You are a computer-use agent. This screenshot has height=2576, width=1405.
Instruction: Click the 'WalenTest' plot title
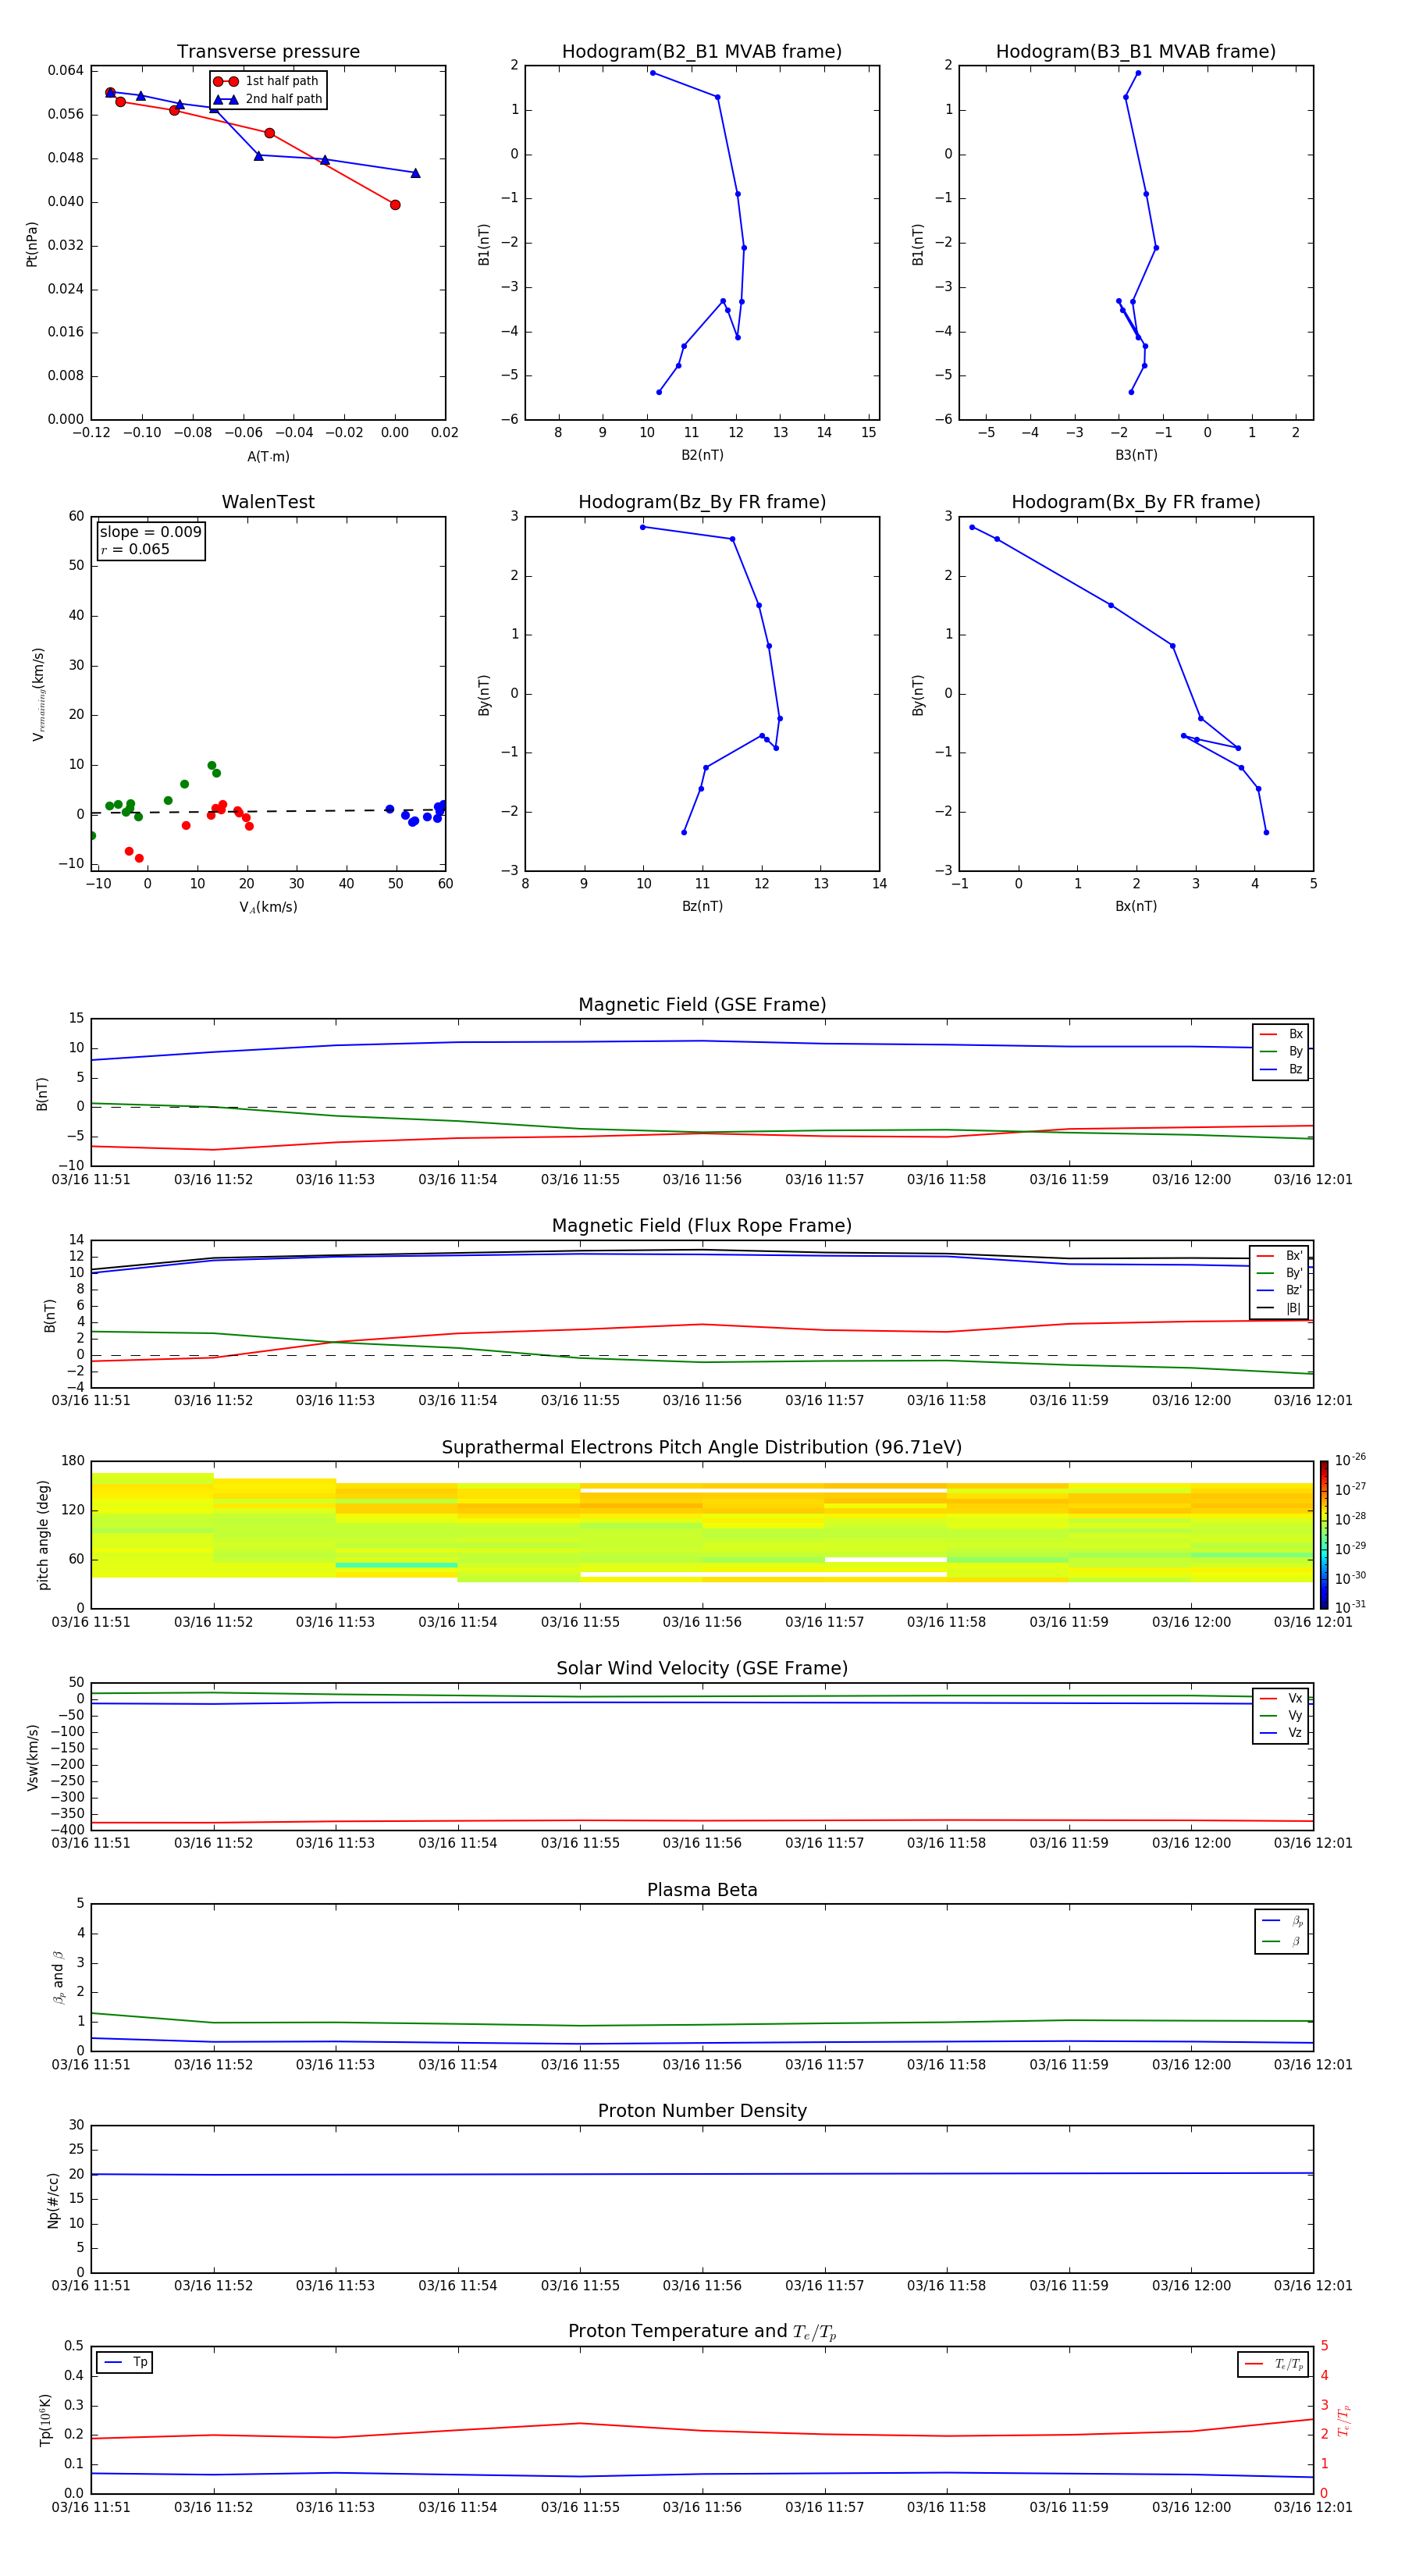[x=268, y=501]
